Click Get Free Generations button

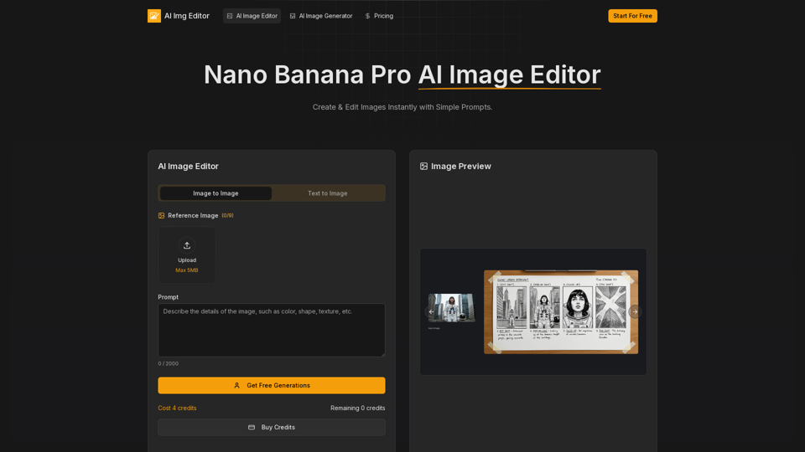pyautogui.click(x=272, y=385)
